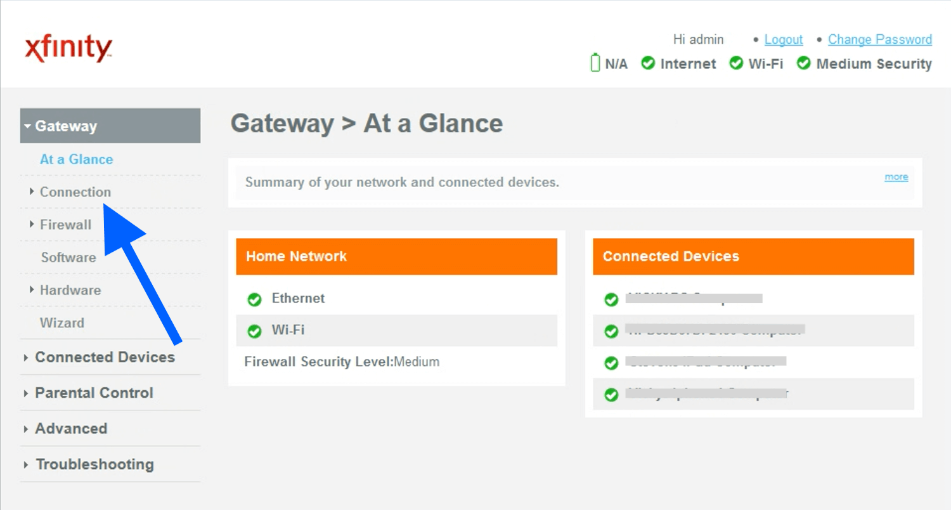Click the Home Network Wi-Fi check icon

[254, 331]
